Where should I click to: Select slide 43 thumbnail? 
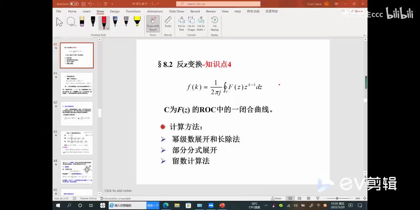coord(77,143)
